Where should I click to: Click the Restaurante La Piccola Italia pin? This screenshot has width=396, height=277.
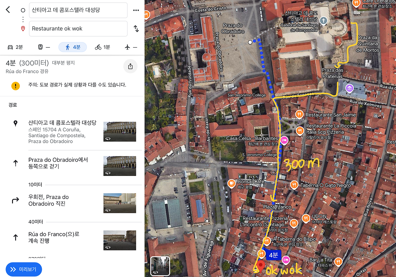click(x=299, y=130)
